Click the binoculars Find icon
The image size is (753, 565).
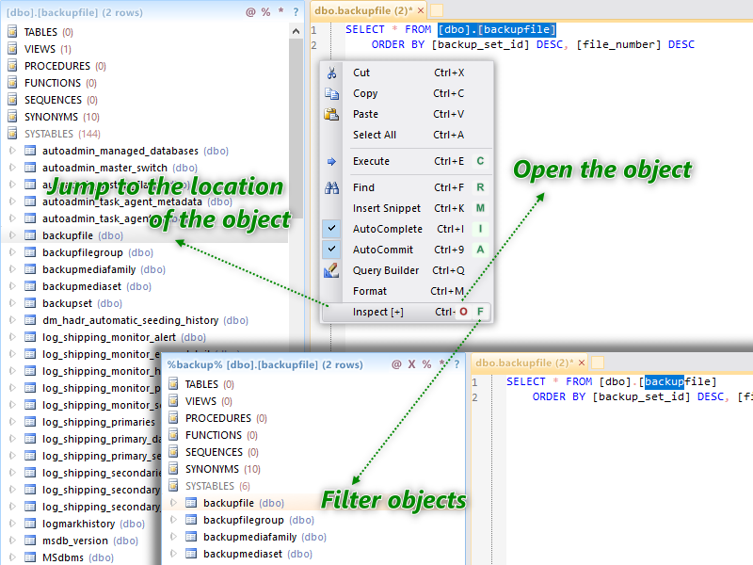pyautogui.click(x=331, y=187)
